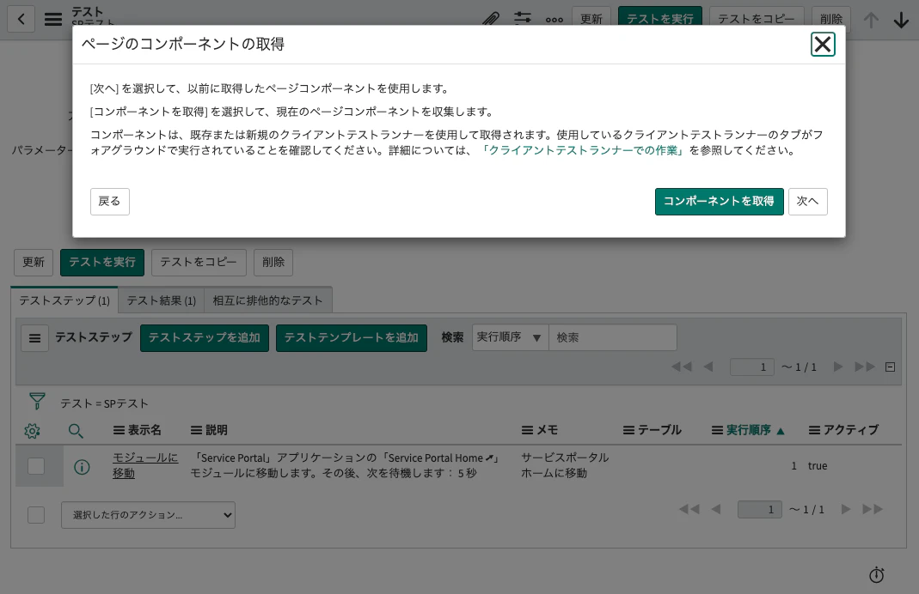Image resolution: width=919 pixels, height=594 pixels.
Task: Click the magnifier column search icon
Action: [76, 431]
